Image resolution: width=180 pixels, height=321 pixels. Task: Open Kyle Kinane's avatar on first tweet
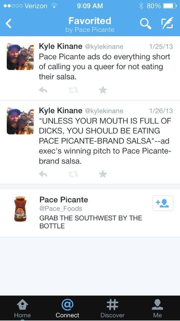point(20,56)
